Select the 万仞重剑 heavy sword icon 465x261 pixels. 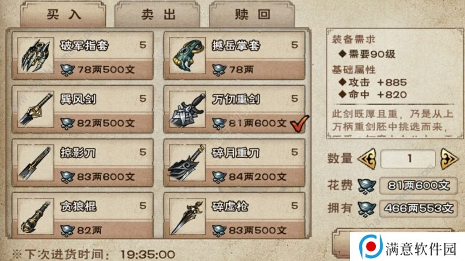tap(187, 109)
